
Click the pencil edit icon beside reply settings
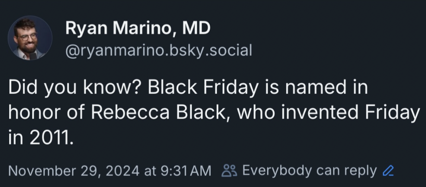[x=387, y=171]
